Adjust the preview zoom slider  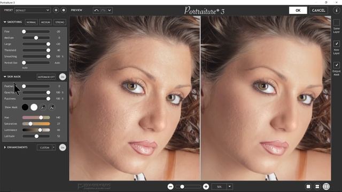pos(188,187)
